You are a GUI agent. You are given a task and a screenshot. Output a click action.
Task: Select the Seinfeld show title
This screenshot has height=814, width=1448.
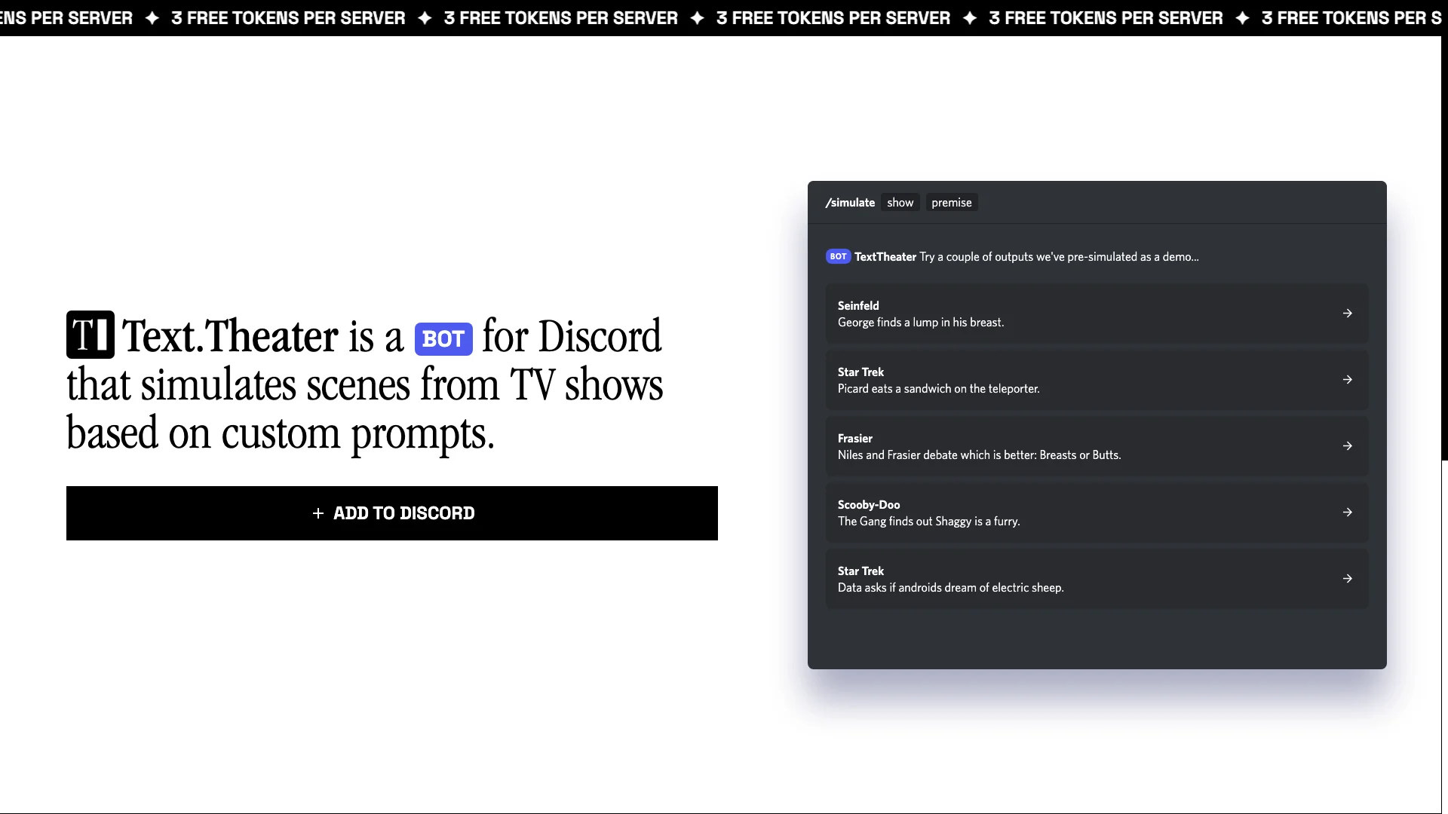[x=858, y=305]
